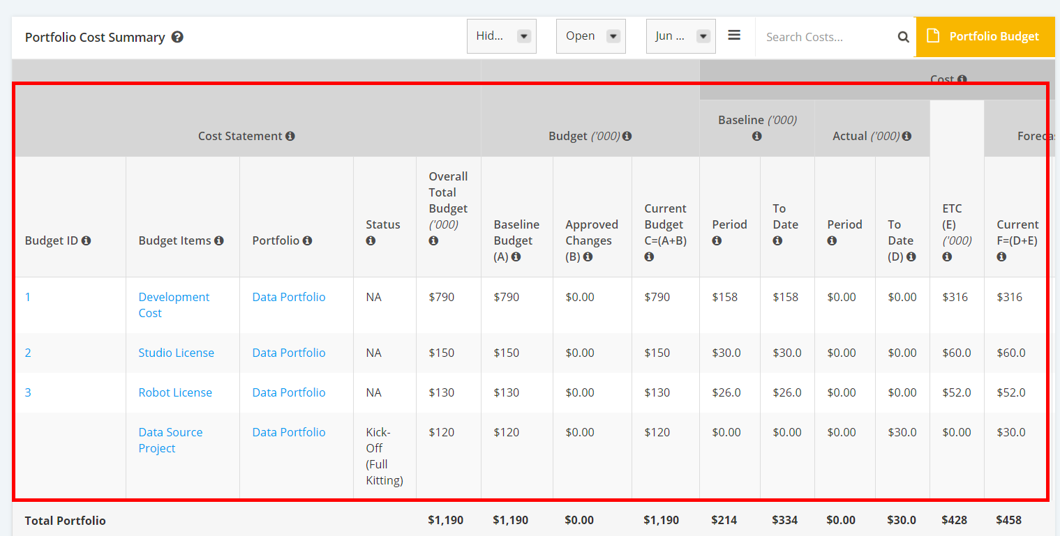
Task: Open Data Portfolio link in Robot License row
Action: pyautogui.click(x=289, y=392)
